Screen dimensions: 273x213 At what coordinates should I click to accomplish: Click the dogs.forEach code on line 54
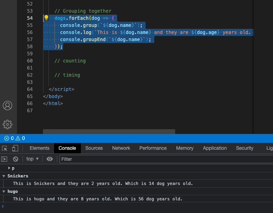84,18
